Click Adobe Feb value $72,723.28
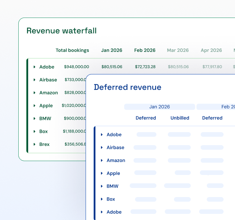The image size is (235, 220). tap(145, 66)
